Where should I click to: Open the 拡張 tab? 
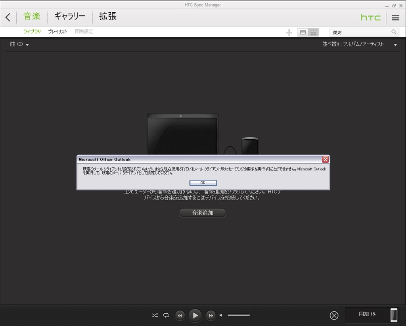(x=108, y=16)
